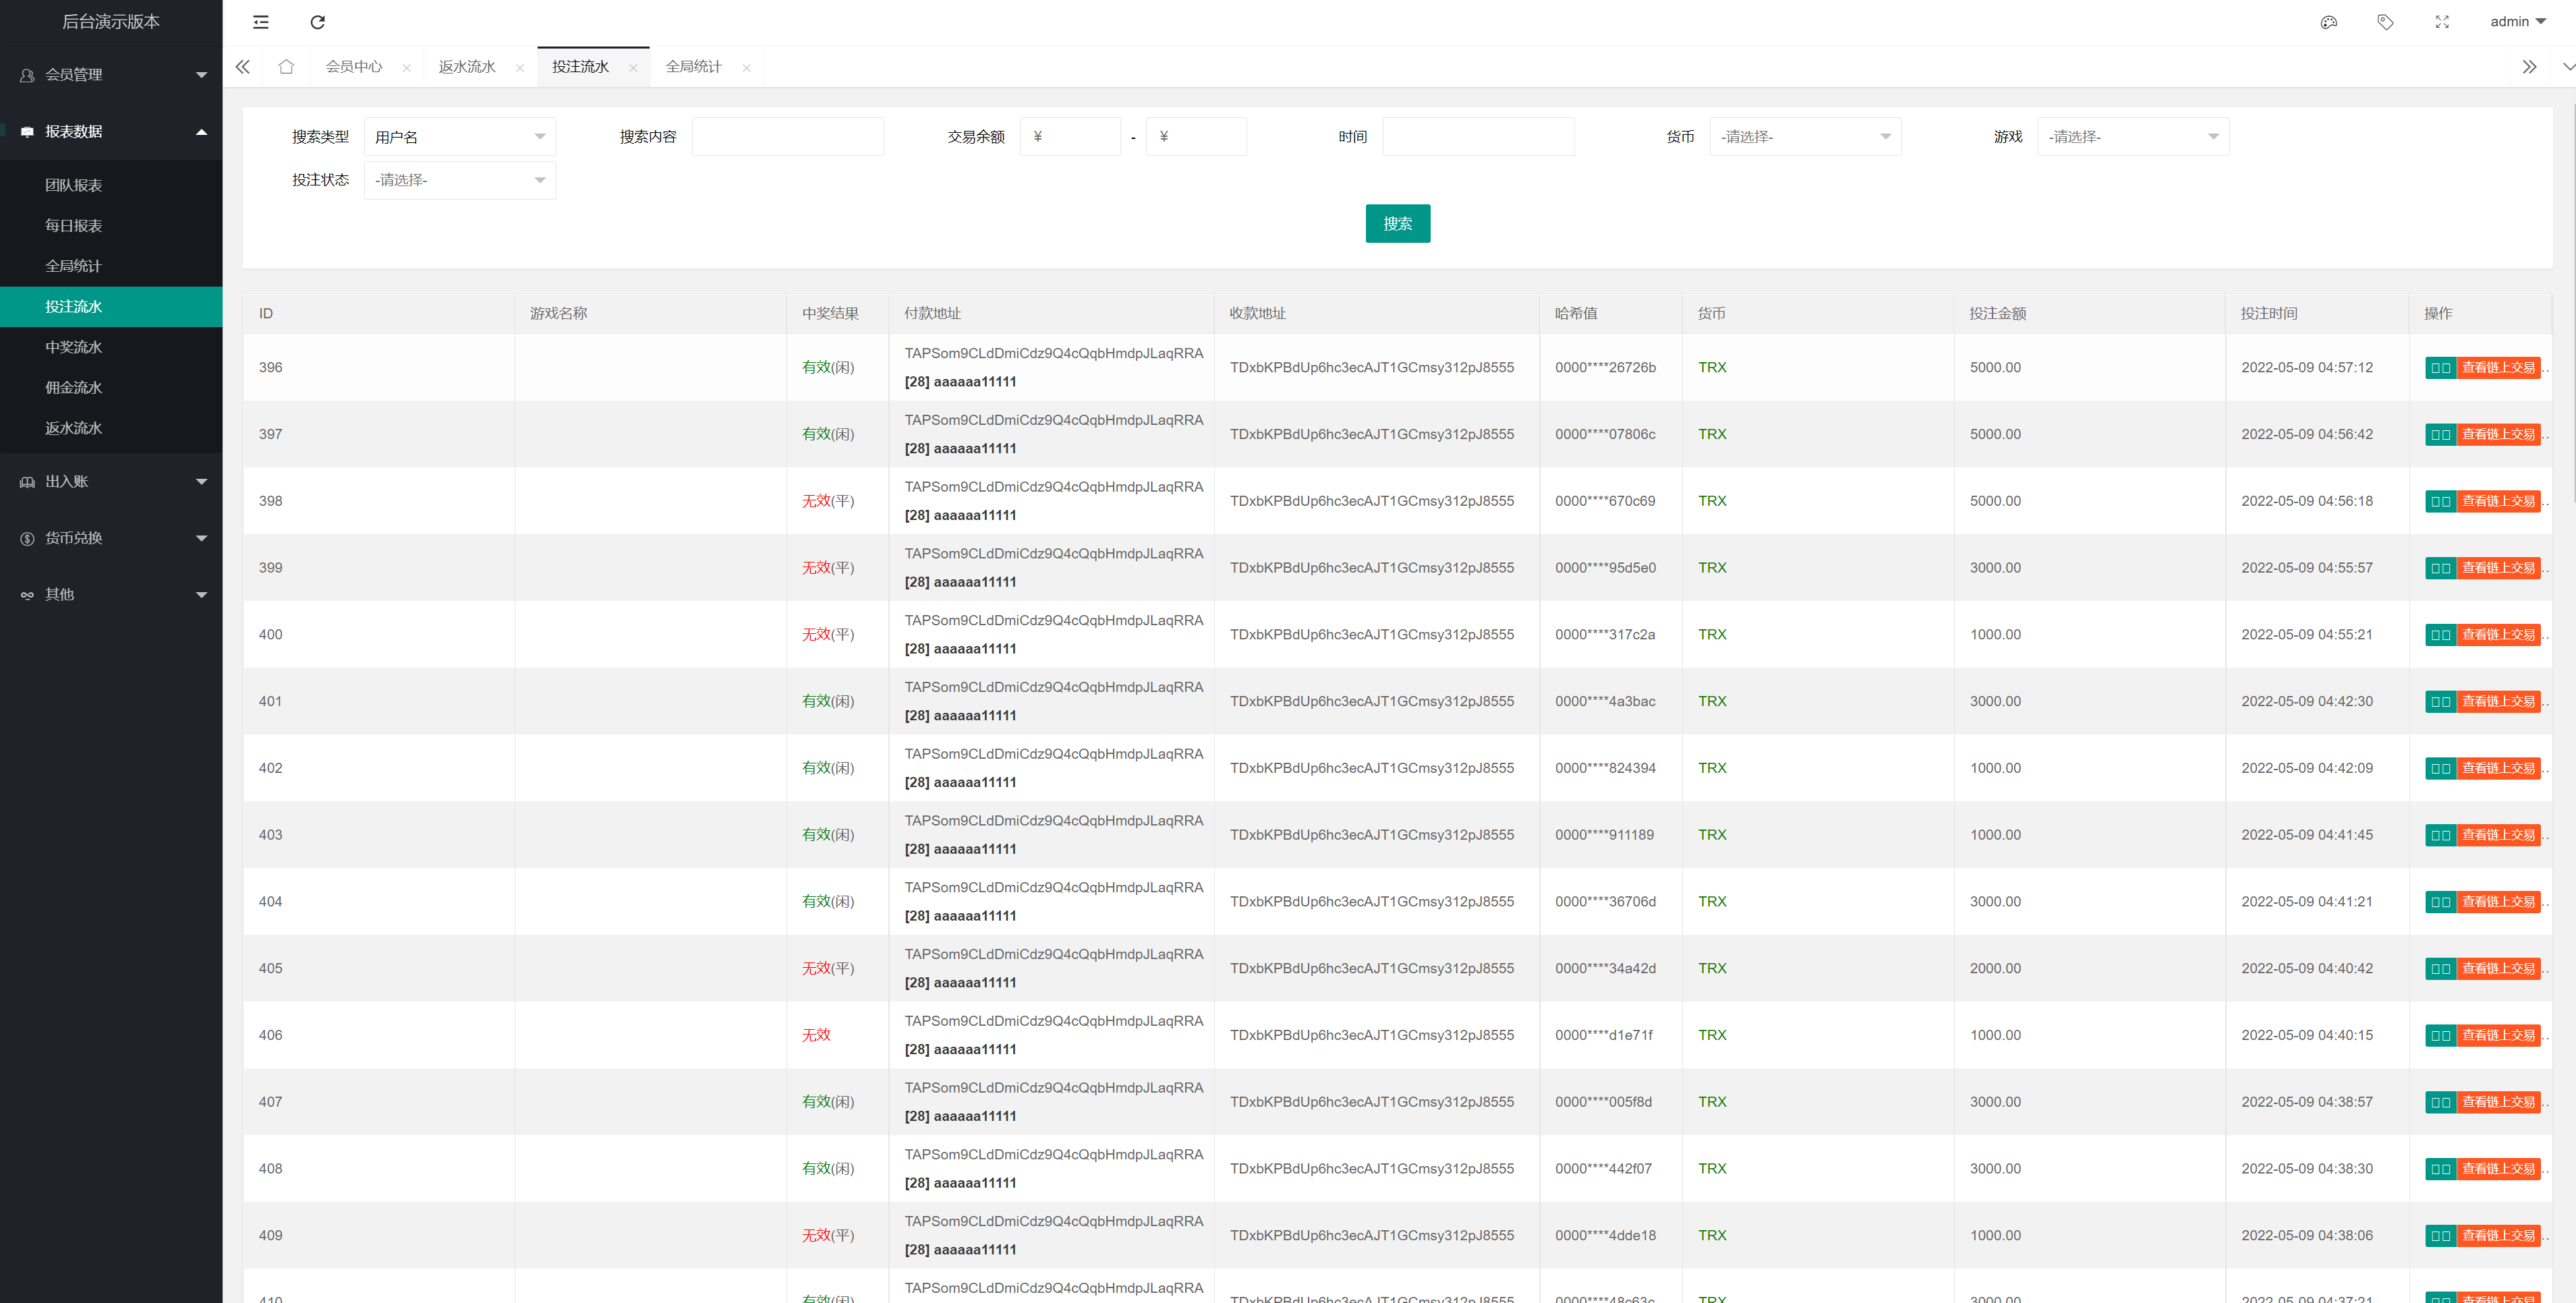The image size is (2576, 1303).
Task: Go to the home tab icon
Action: click(286, 67)
